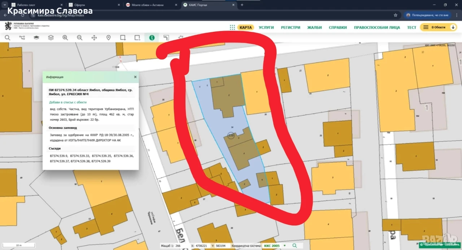Screen dimensions: 462x250
Task: Toggle the green information tool
Action: coord(152,38)
